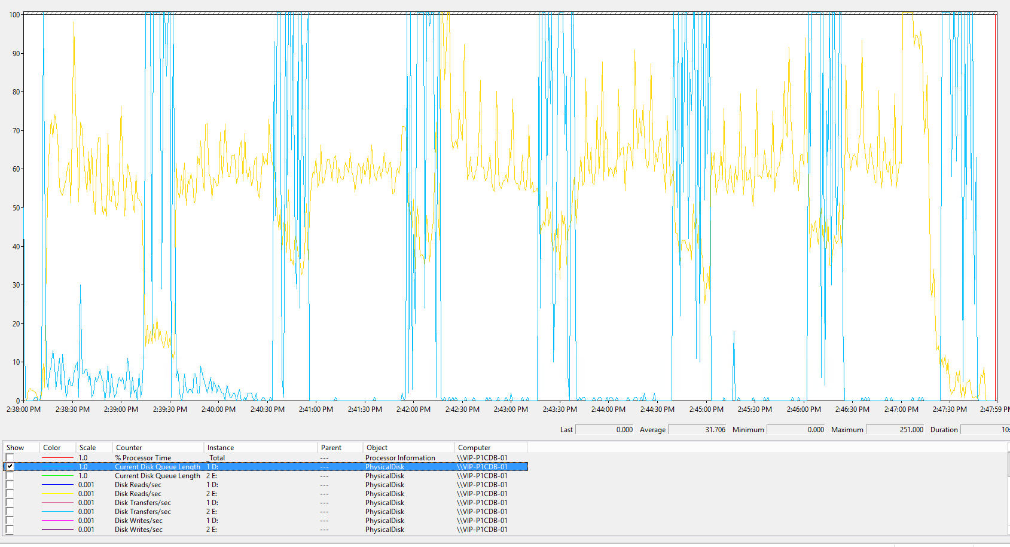
Task: Check the Disk Writes/sec 1 D: checkbox
Action: [10, 521]
